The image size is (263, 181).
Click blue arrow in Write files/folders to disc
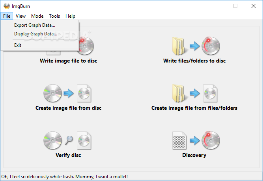pos(194,46)
